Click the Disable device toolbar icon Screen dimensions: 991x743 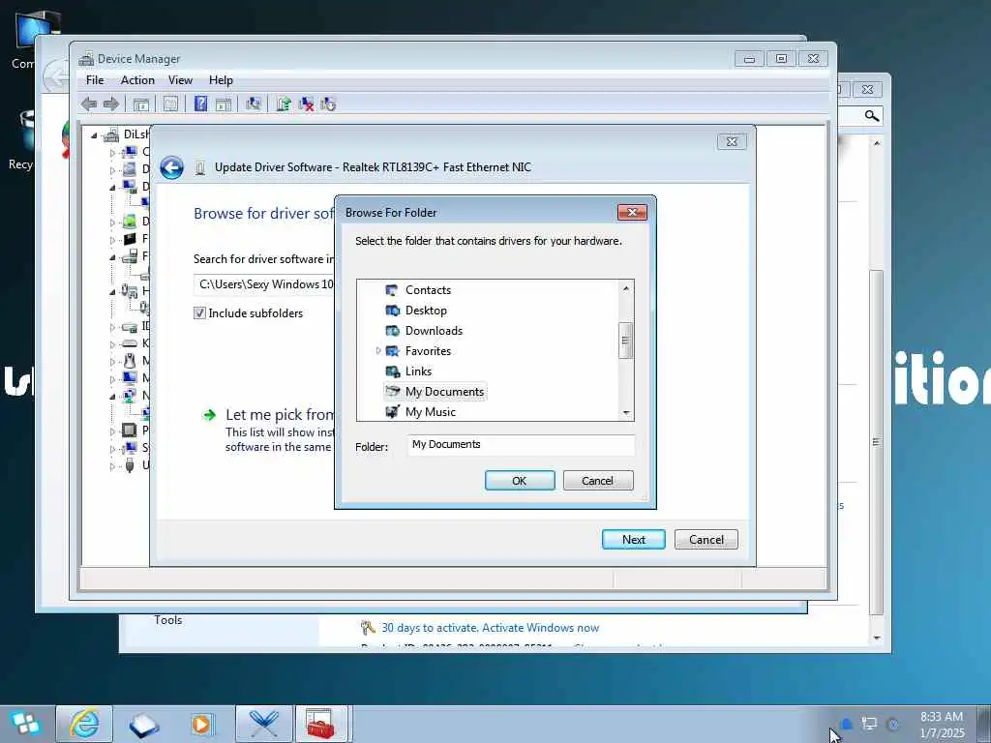[x=328, y=104]
